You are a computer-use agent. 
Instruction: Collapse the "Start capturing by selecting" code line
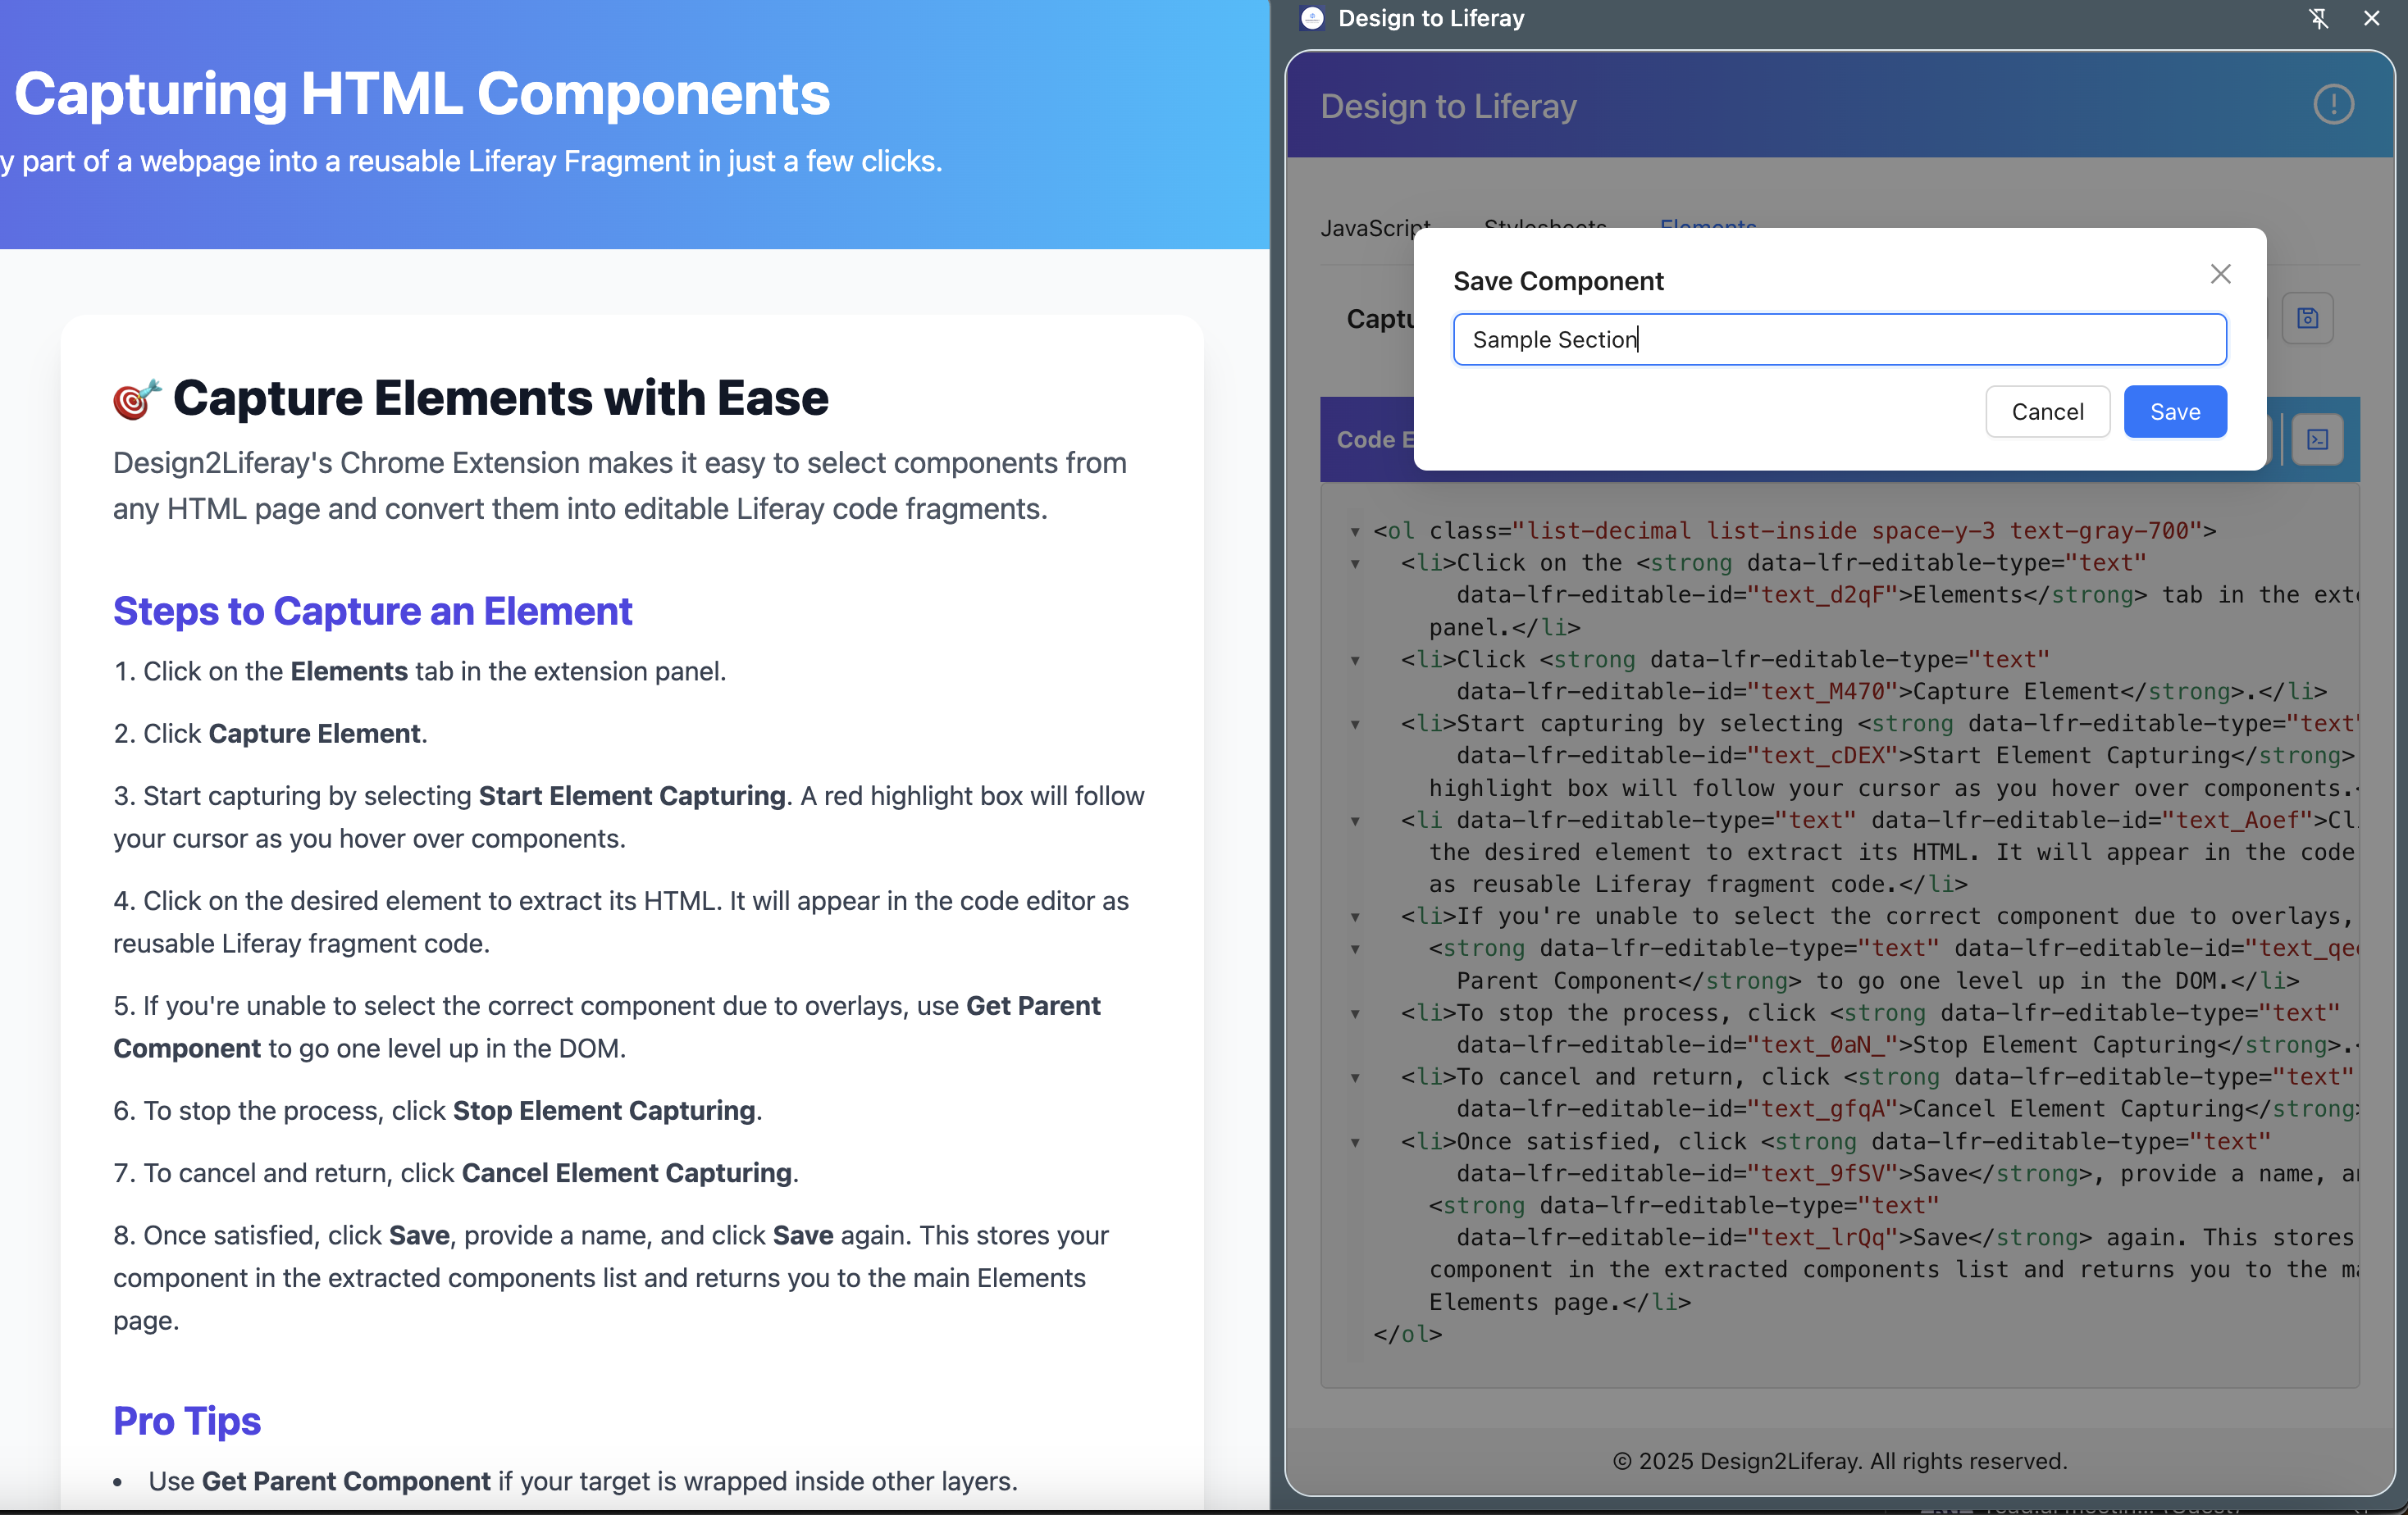click(1355, 725)
